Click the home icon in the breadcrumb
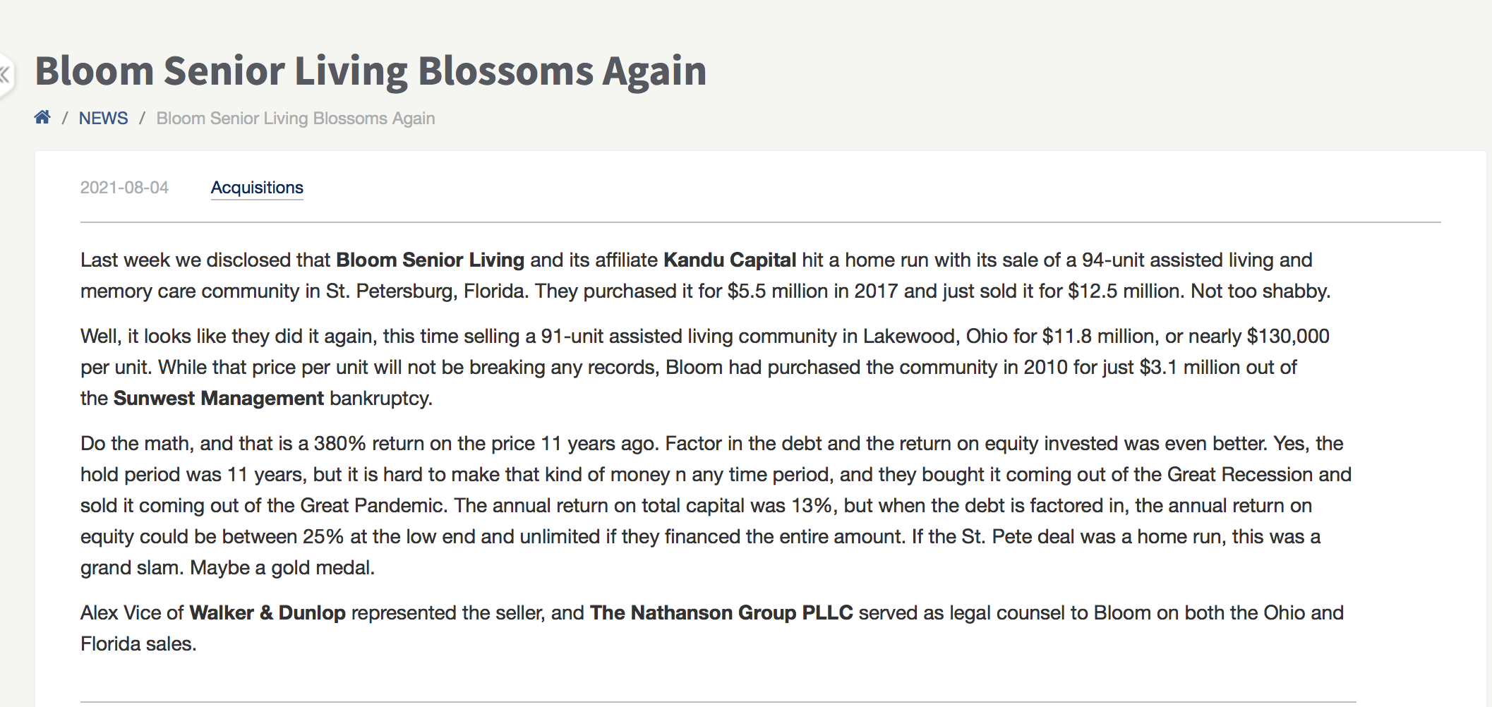Viewport: 1492px width, 707px height. (42, 117)
